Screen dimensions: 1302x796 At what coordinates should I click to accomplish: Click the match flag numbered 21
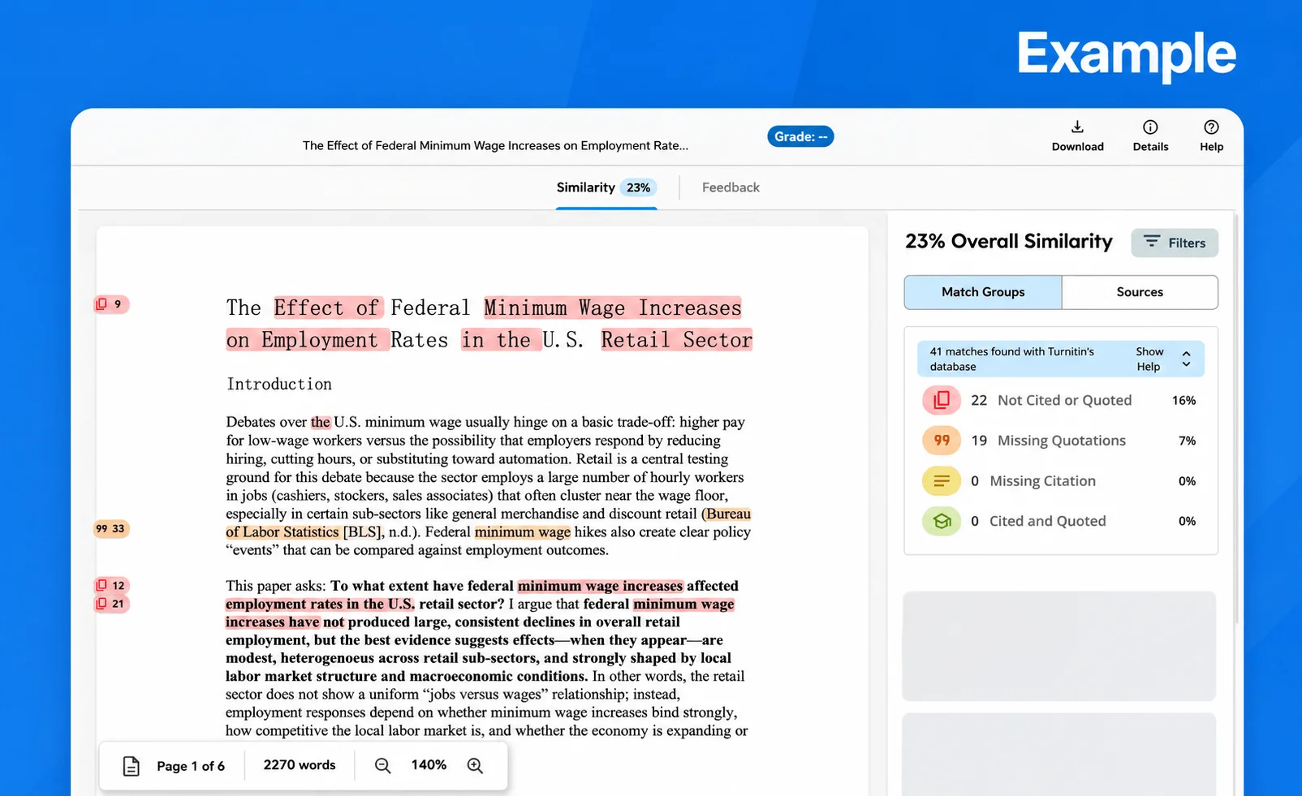[111, 604]
